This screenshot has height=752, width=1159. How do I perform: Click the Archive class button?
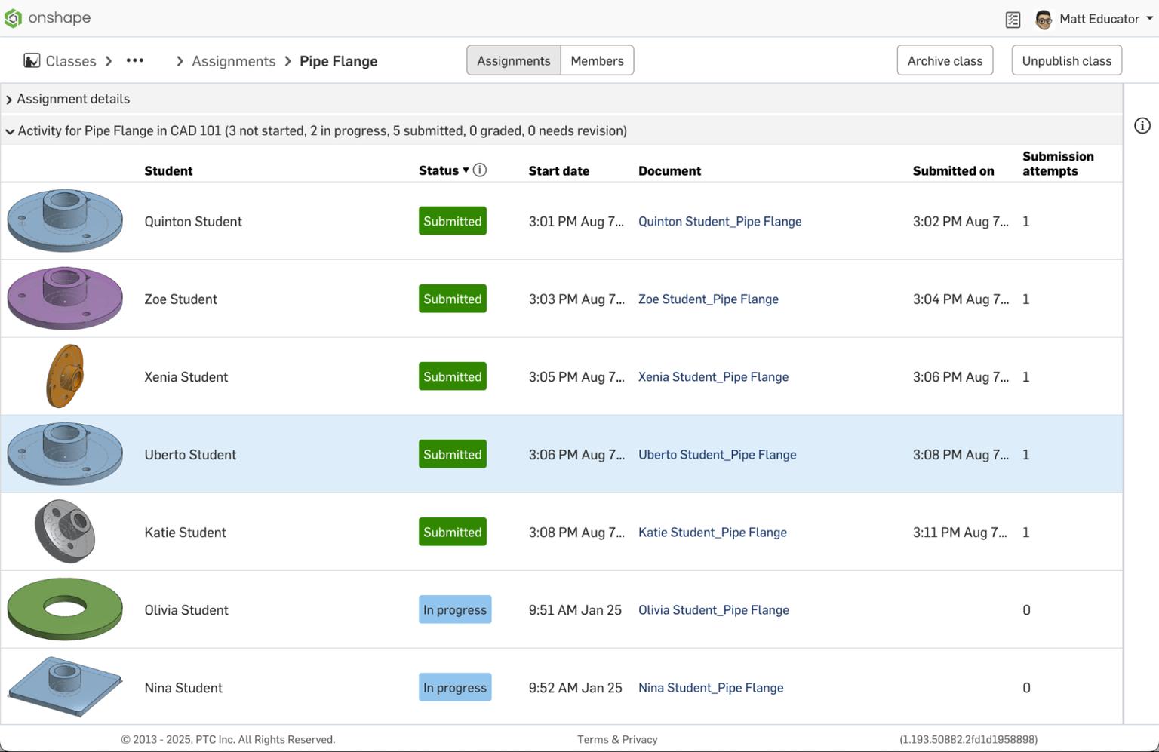point(945,61)
